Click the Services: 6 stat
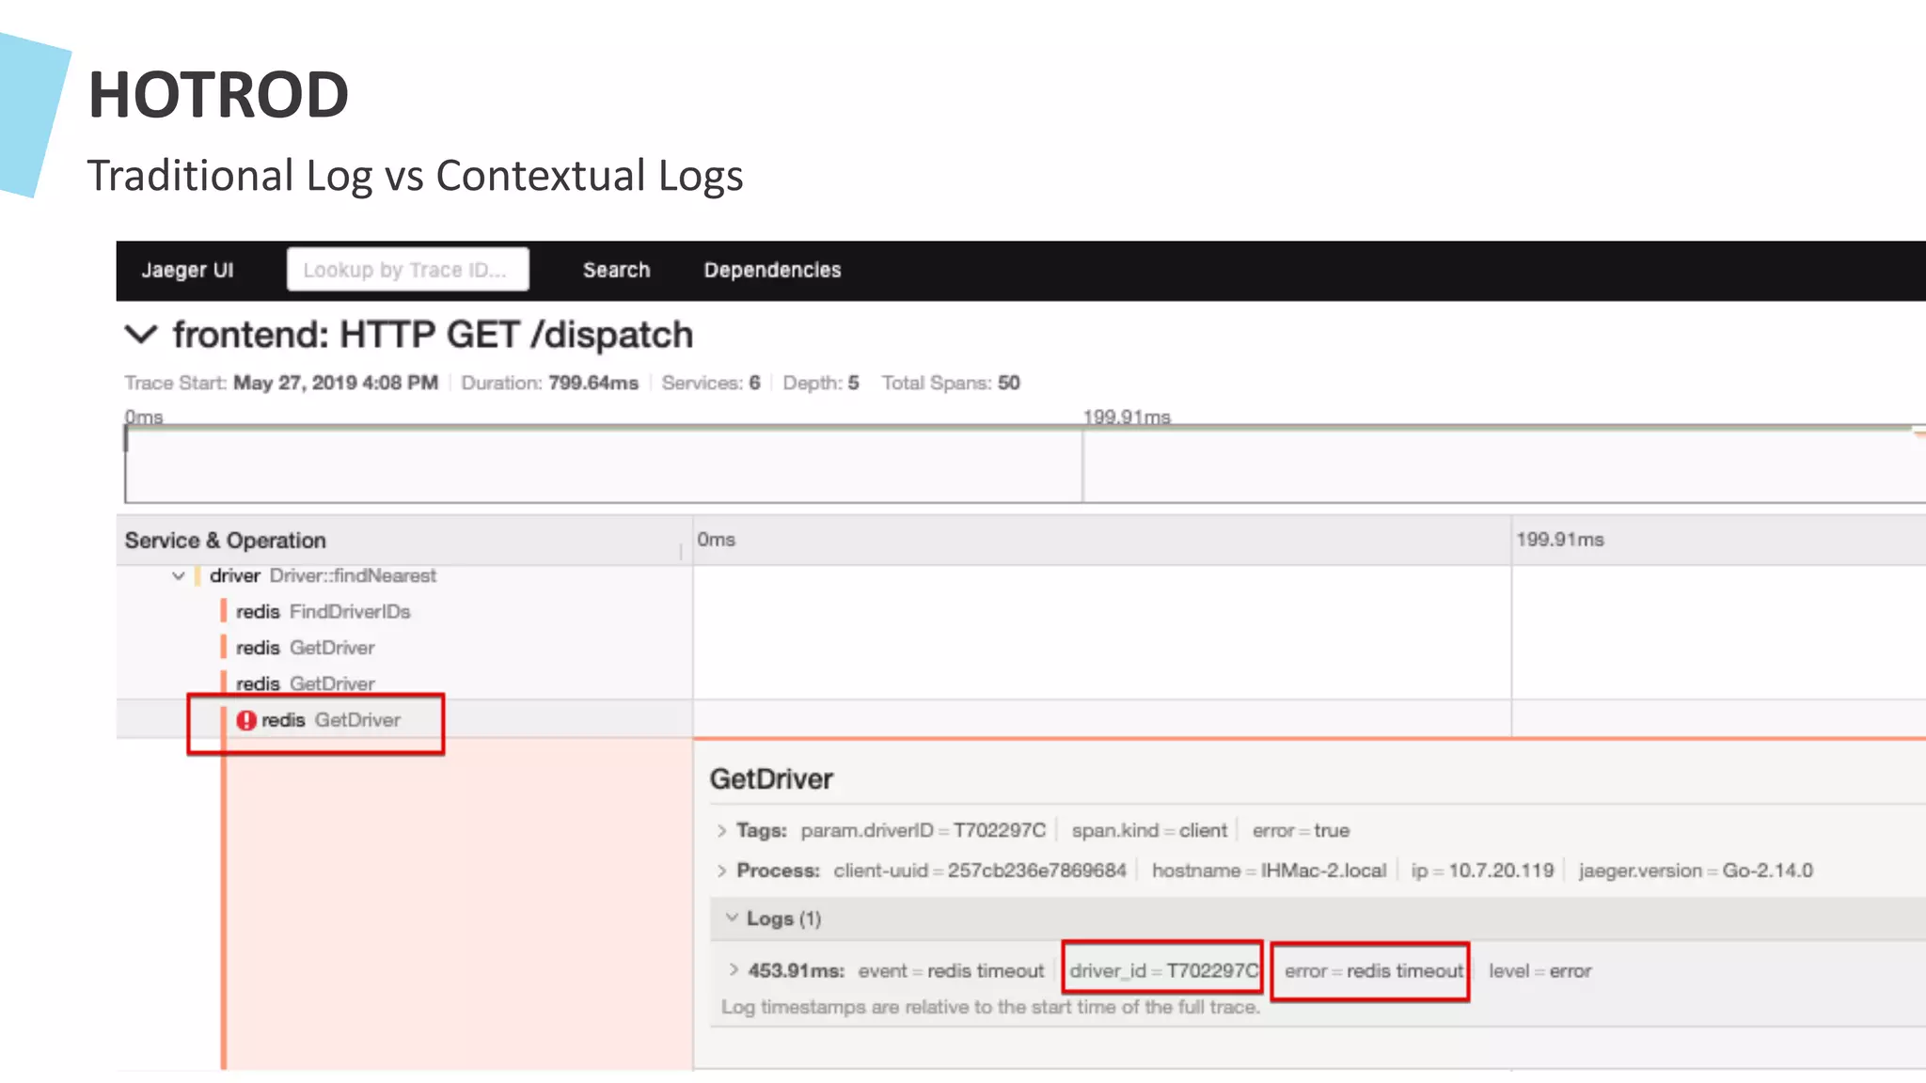 click(x=710, y=384)
